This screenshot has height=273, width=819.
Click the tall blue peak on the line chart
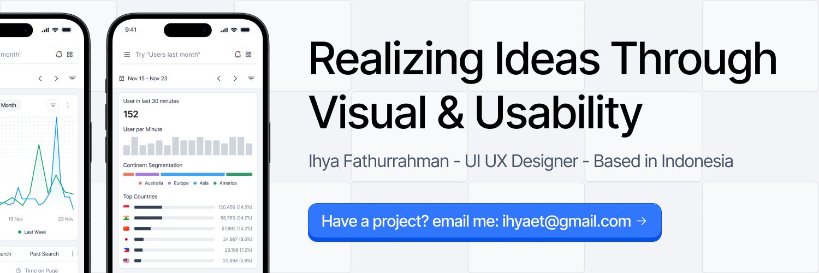click(56, 119)
